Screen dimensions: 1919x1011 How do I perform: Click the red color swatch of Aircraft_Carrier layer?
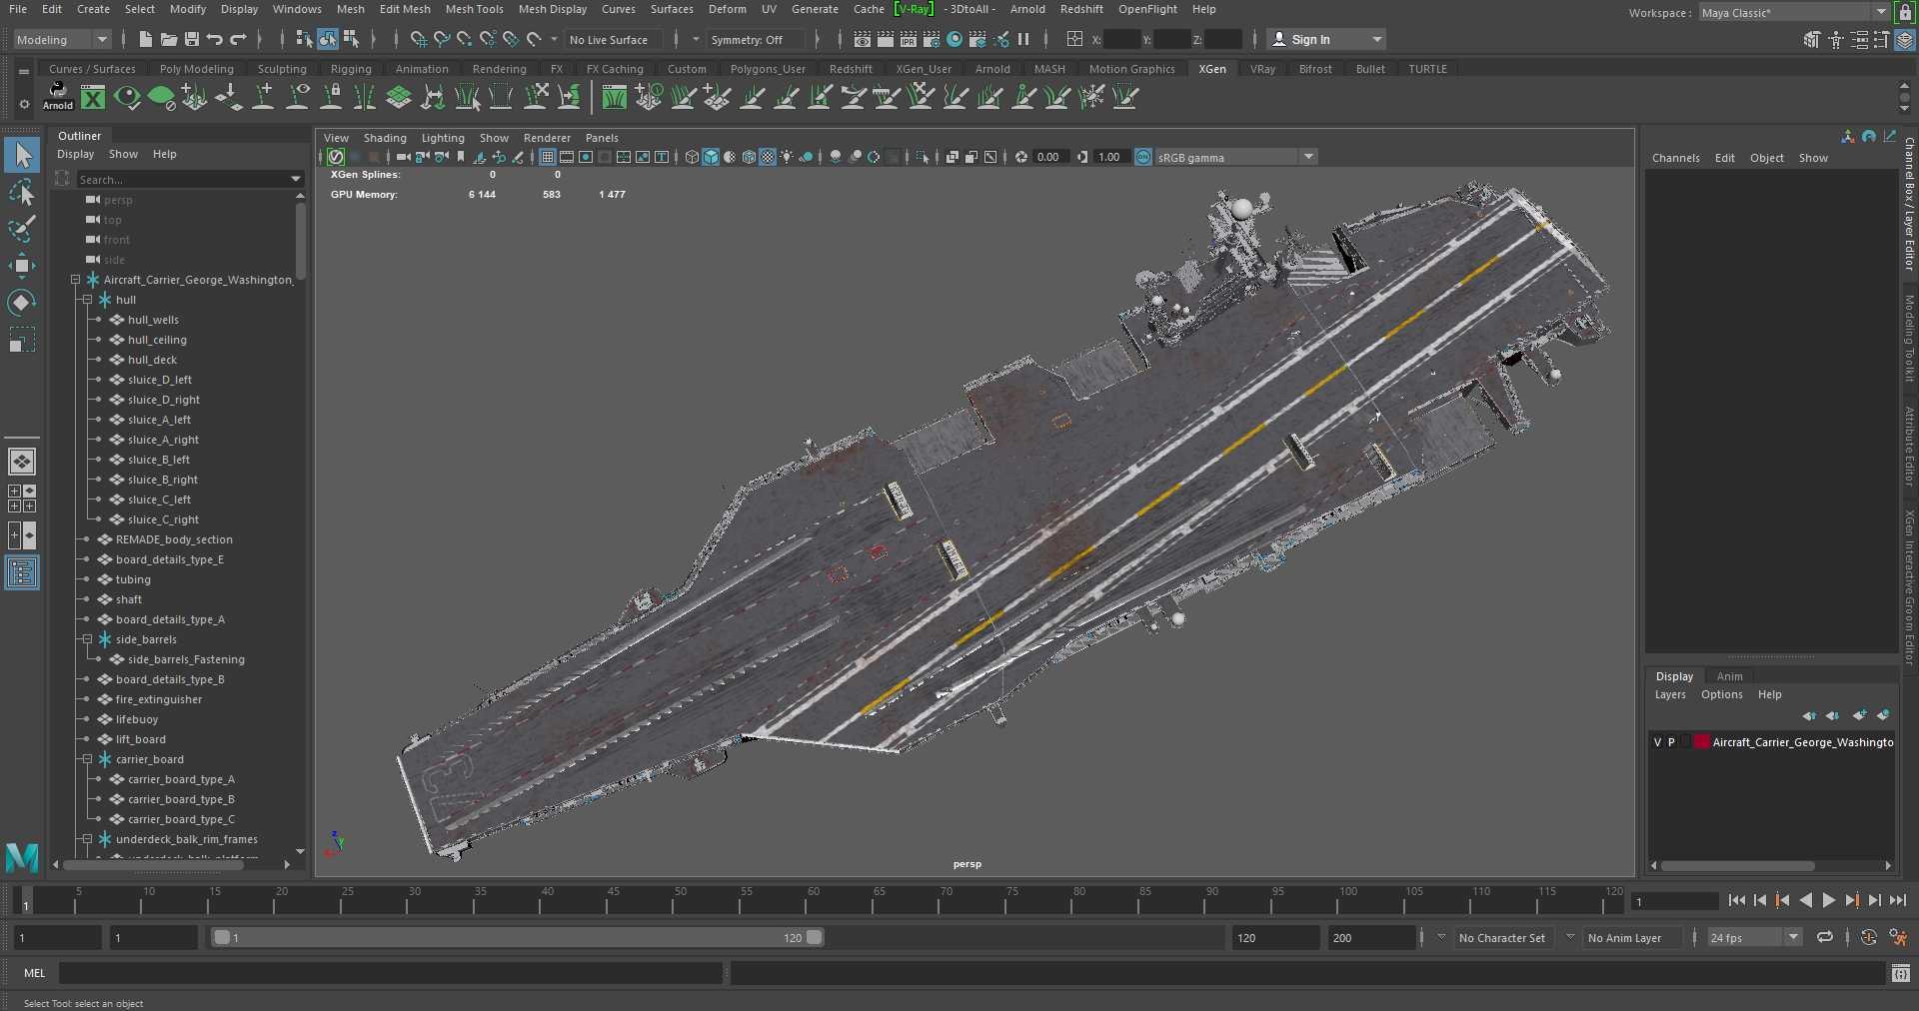point(1701,742)
